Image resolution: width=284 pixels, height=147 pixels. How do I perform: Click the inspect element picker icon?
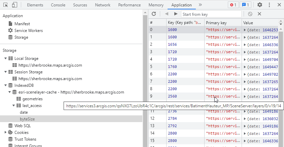point(5,5)
